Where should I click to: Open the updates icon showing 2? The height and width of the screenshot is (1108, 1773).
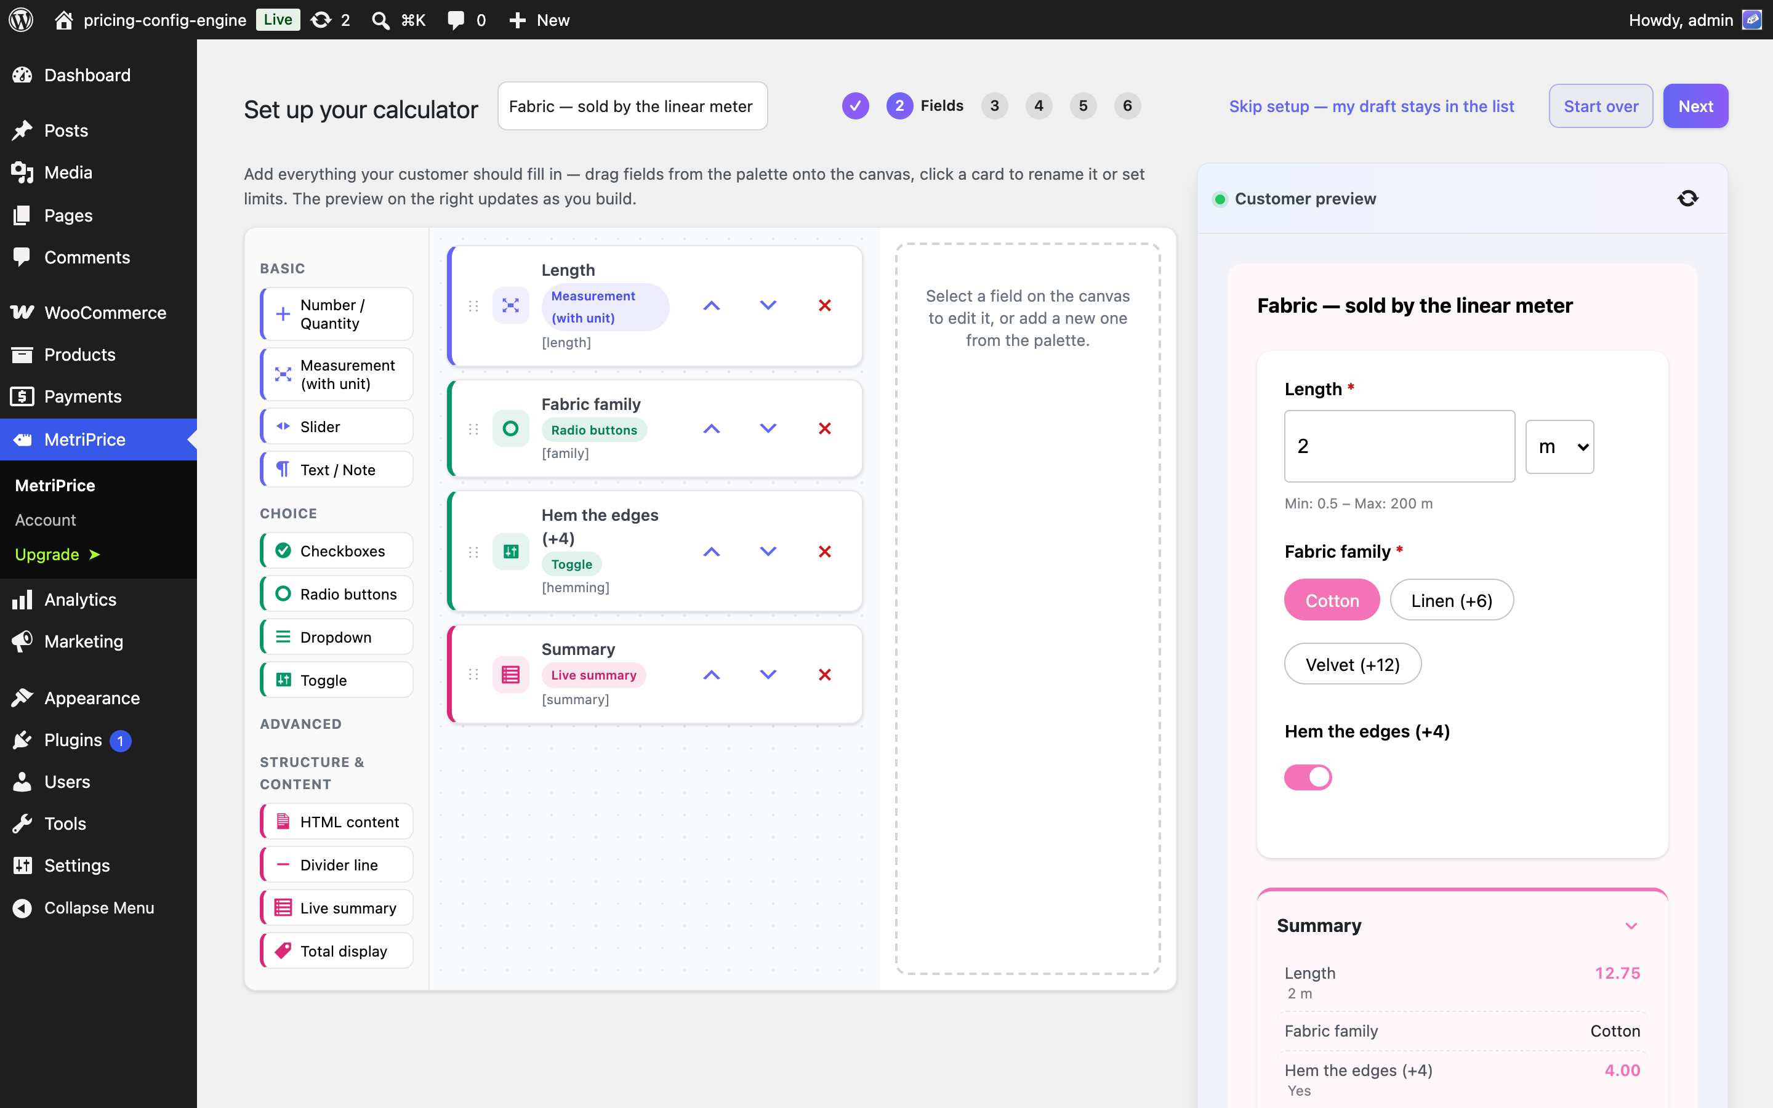tap(330, 20)
